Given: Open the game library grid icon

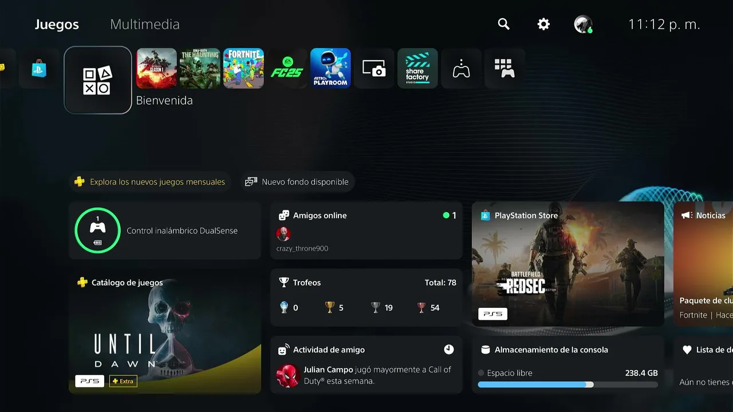Looking at the screenshot, I should pos(505,68).
